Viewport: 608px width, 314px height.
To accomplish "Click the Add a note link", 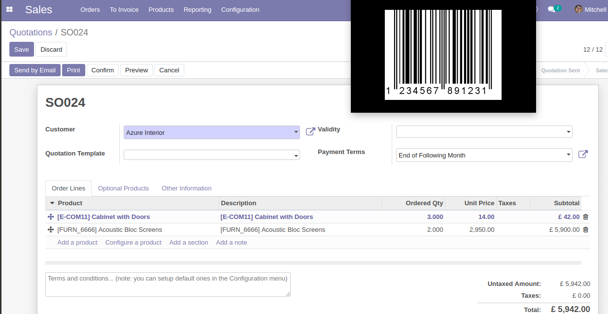I will coord(232,243).
